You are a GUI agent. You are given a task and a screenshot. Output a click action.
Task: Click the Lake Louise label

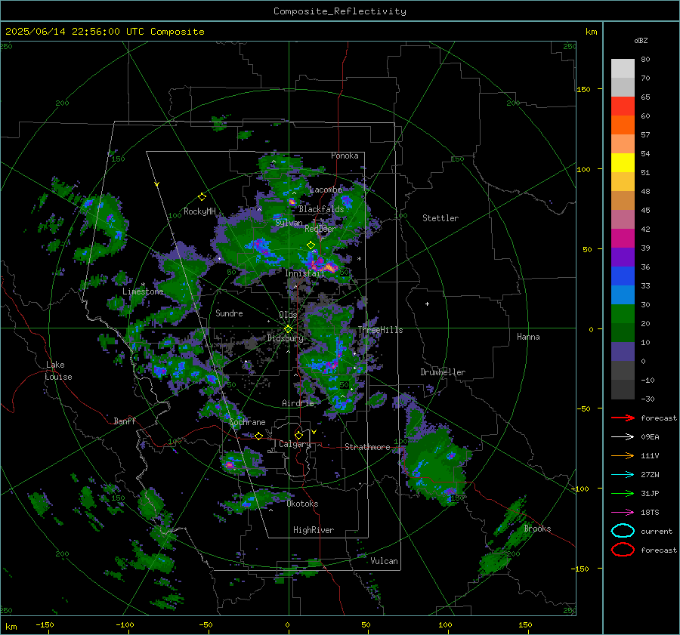click(x=58, y=371)
